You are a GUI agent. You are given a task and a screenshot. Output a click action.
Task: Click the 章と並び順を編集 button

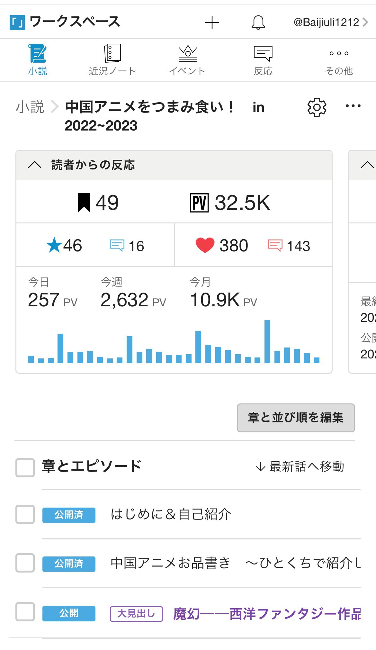[296, 418]
